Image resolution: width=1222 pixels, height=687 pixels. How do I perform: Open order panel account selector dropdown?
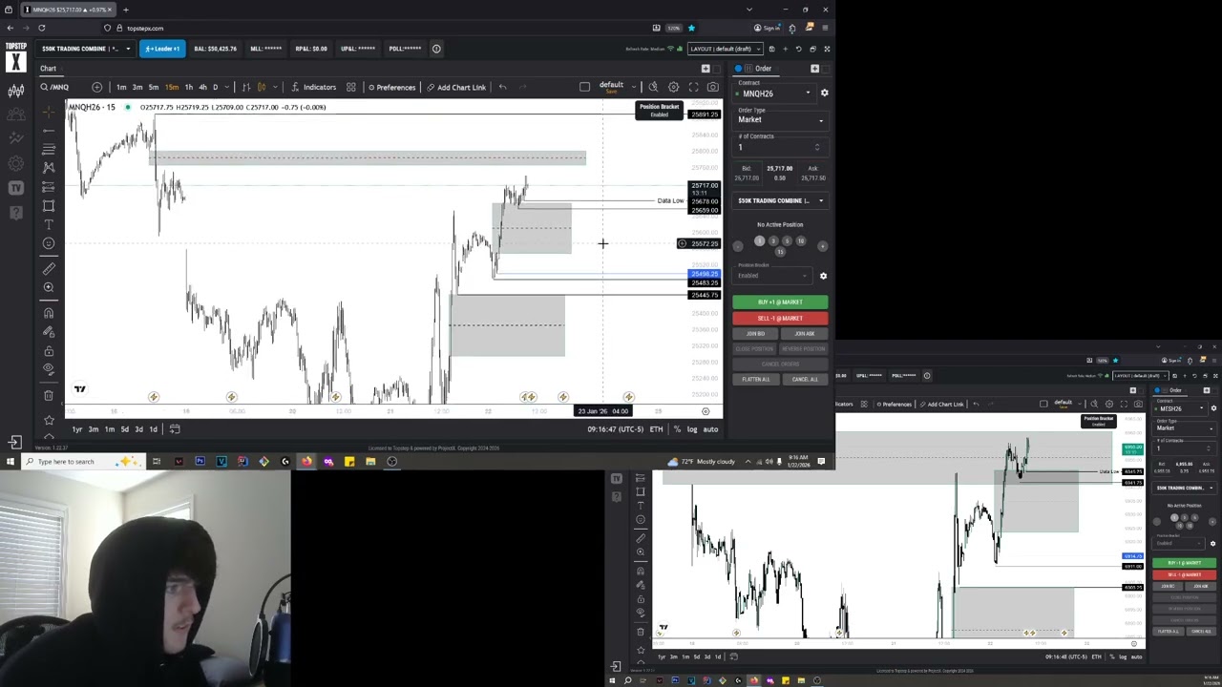point(780,200)
